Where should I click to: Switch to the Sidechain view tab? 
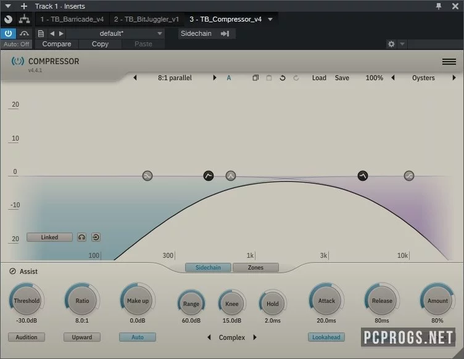208,267
